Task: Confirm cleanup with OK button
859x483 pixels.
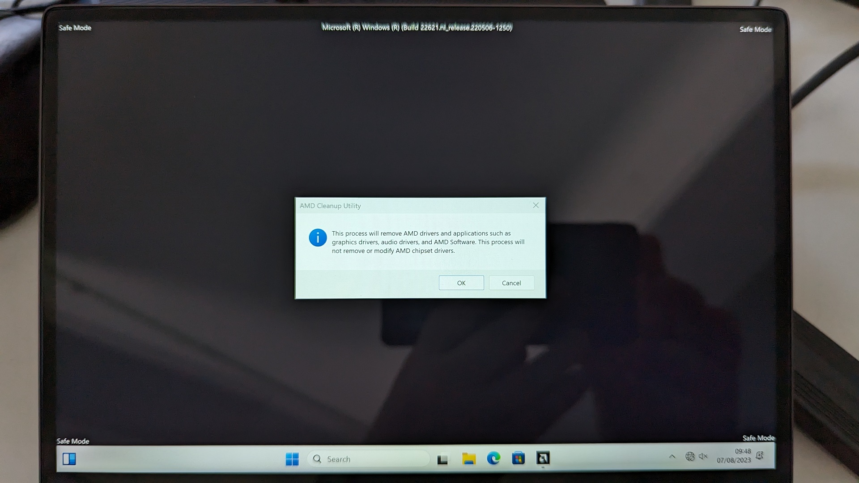Action: tap(461, 283)
